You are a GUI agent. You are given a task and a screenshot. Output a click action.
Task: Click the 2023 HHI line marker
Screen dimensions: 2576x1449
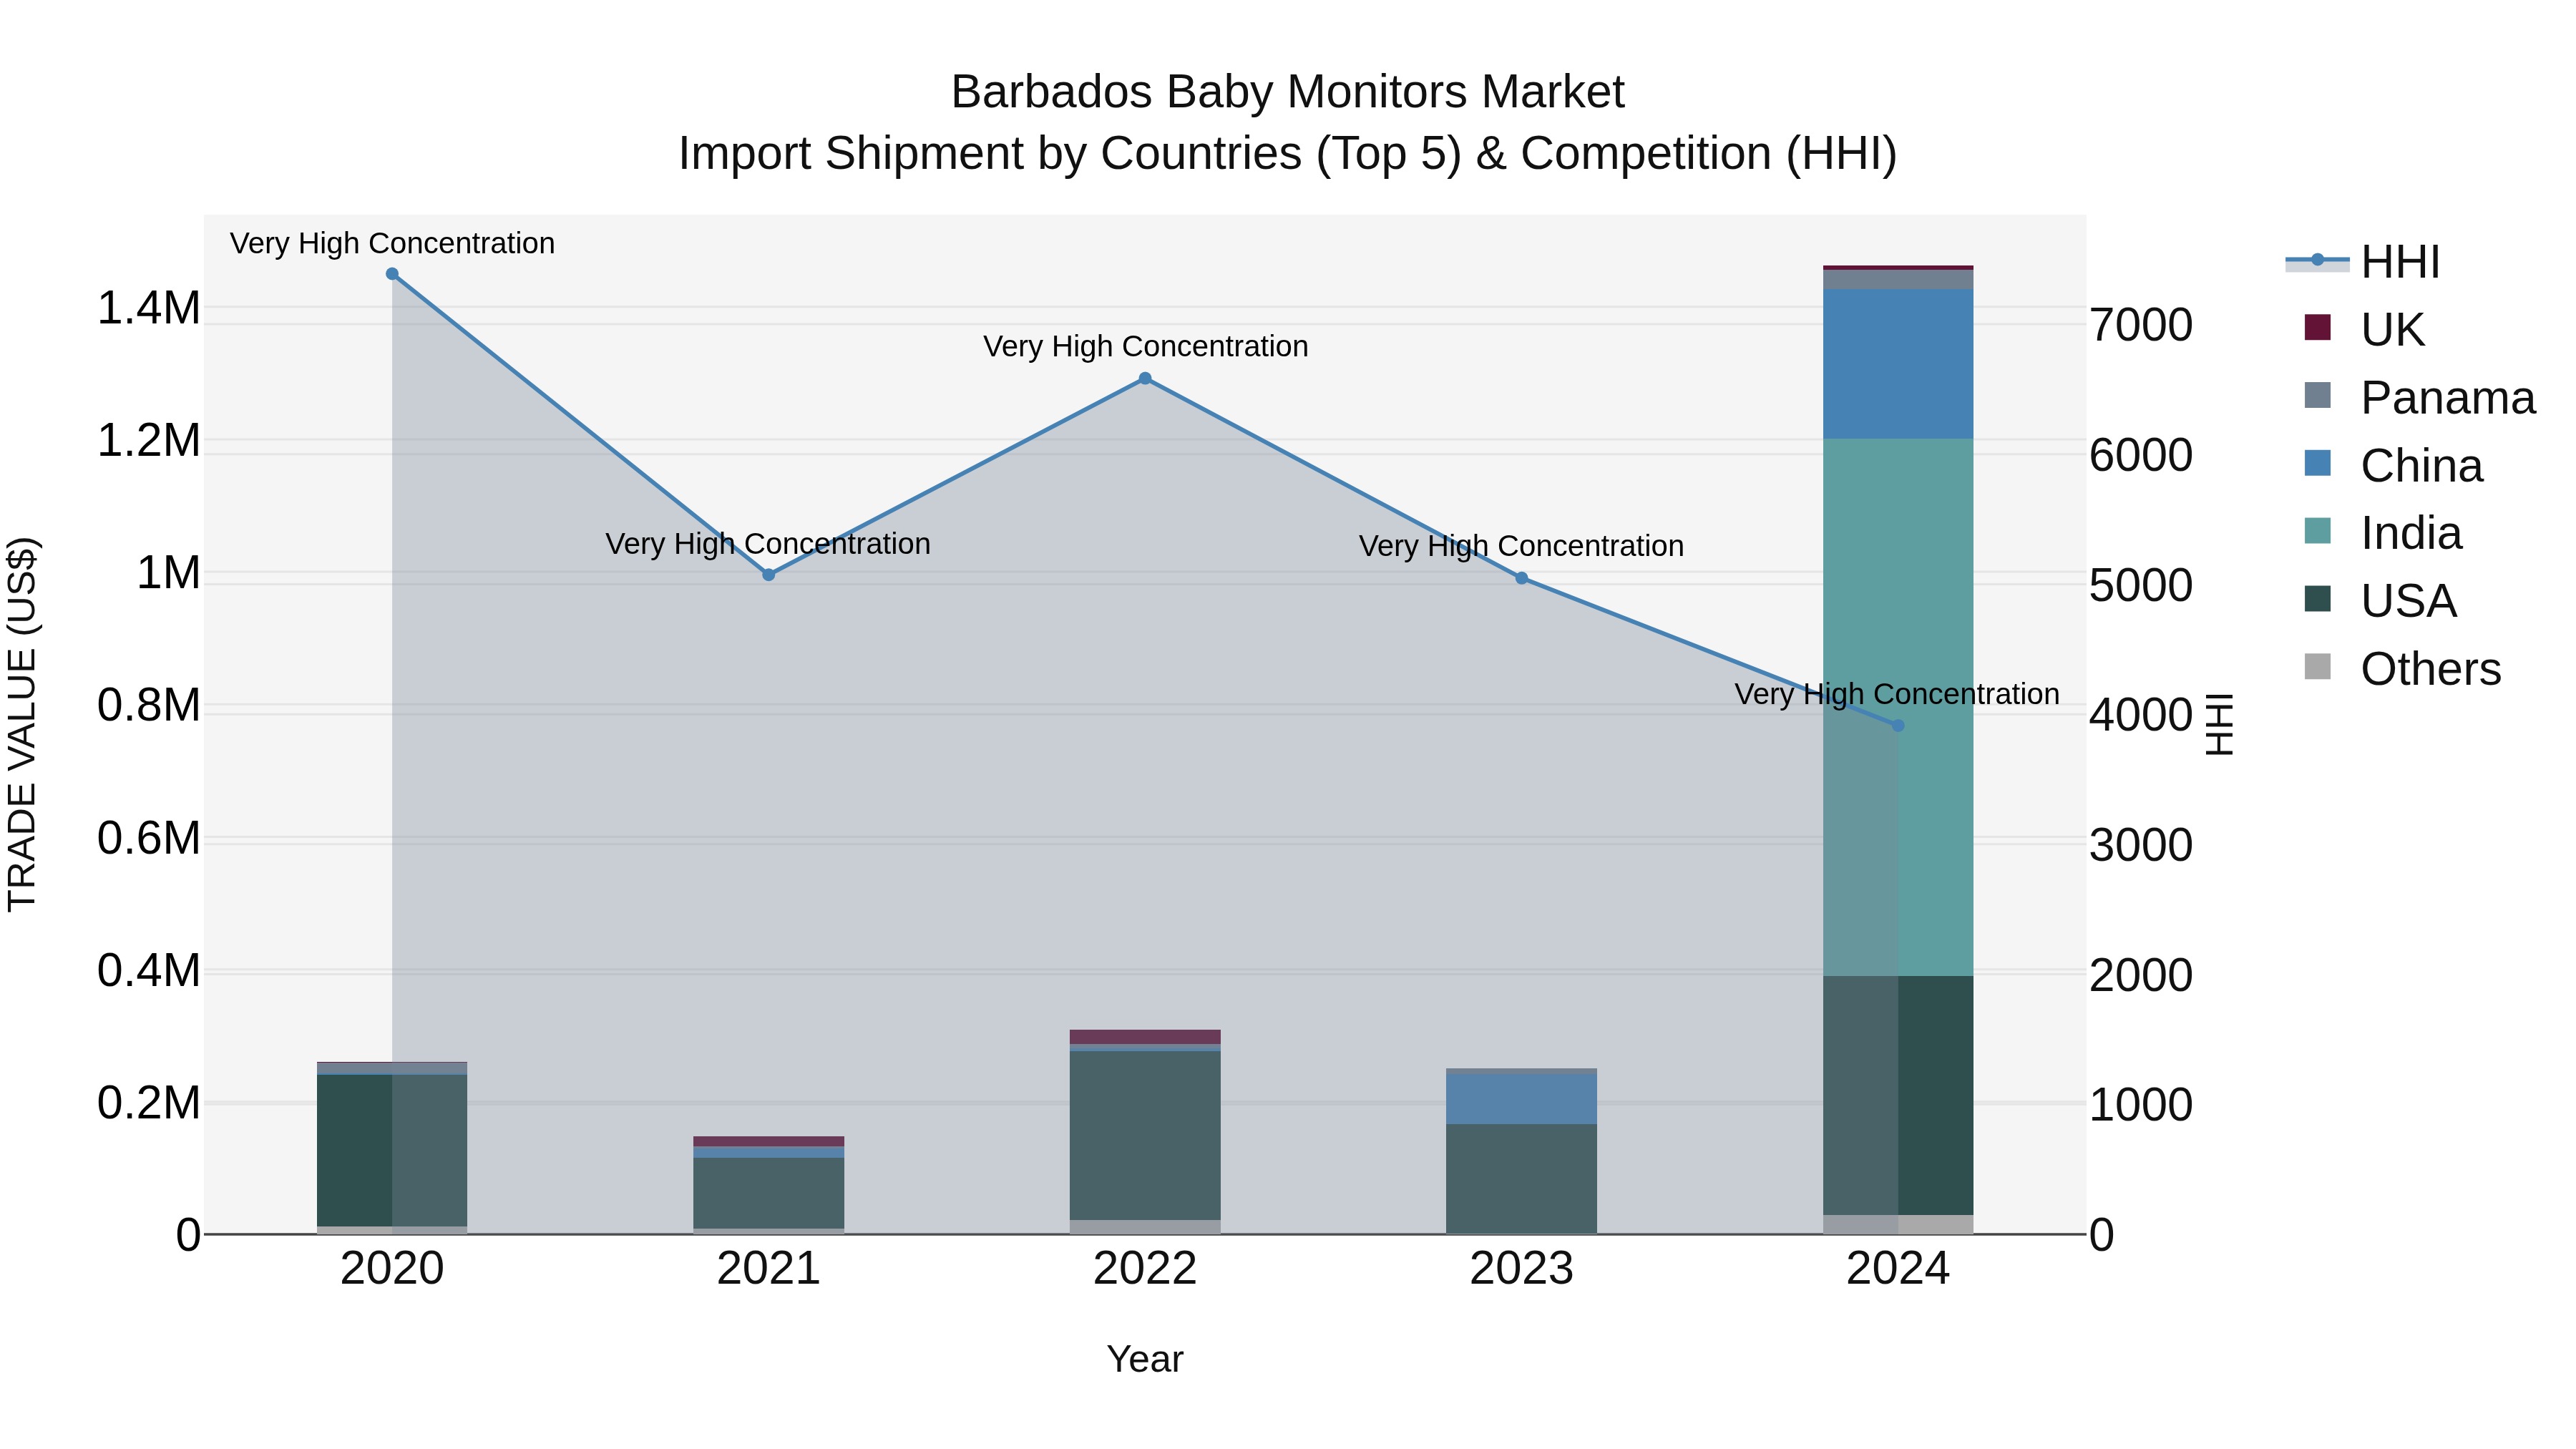click(1522, 578)
